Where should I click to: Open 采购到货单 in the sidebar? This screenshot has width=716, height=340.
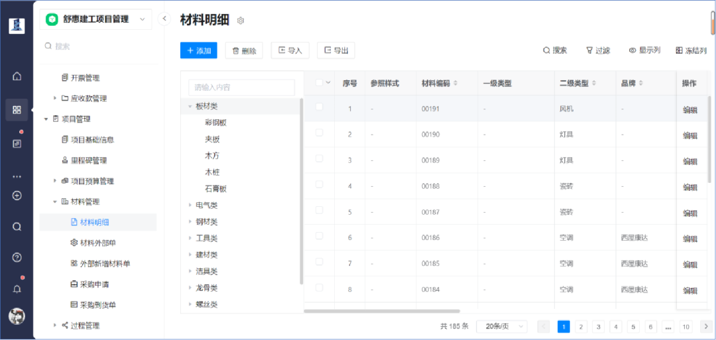click(97, 305)
